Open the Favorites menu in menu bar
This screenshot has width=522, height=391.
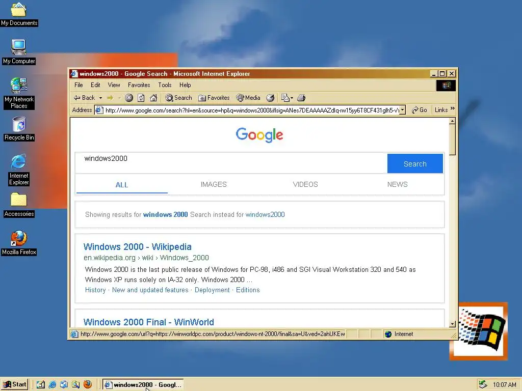coord(139,85)
